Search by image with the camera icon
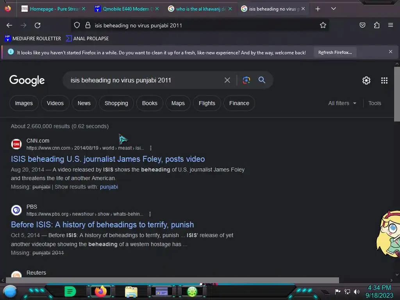The width and height of the screenshot is (400, 300). pos(246,80)
